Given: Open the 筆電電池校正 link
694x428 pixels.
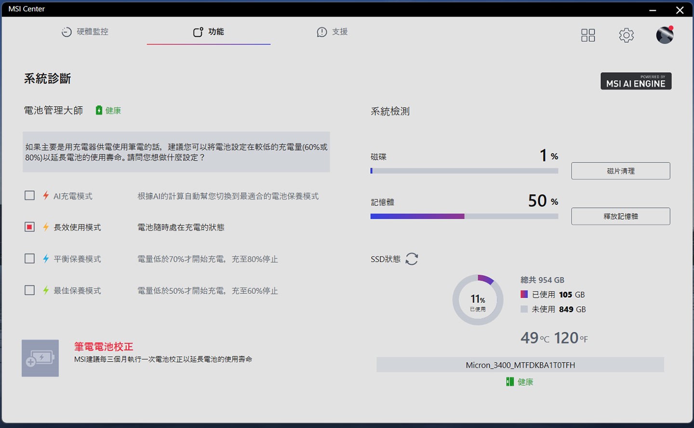Looking at the screenshot, I should pos(104,347).
